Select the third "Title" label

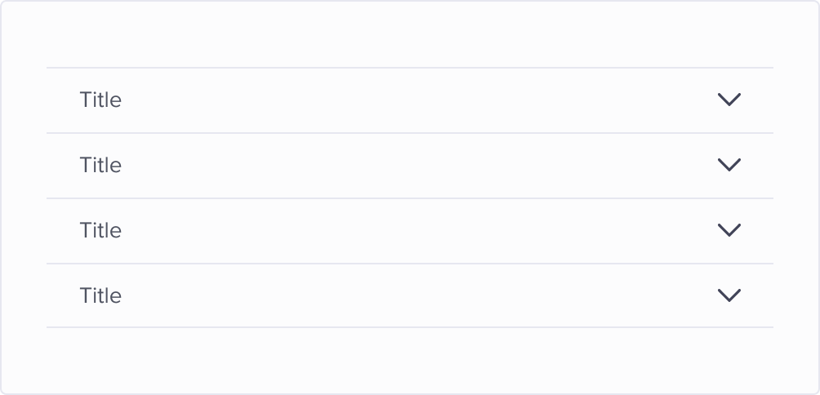[x=100, y=230]
